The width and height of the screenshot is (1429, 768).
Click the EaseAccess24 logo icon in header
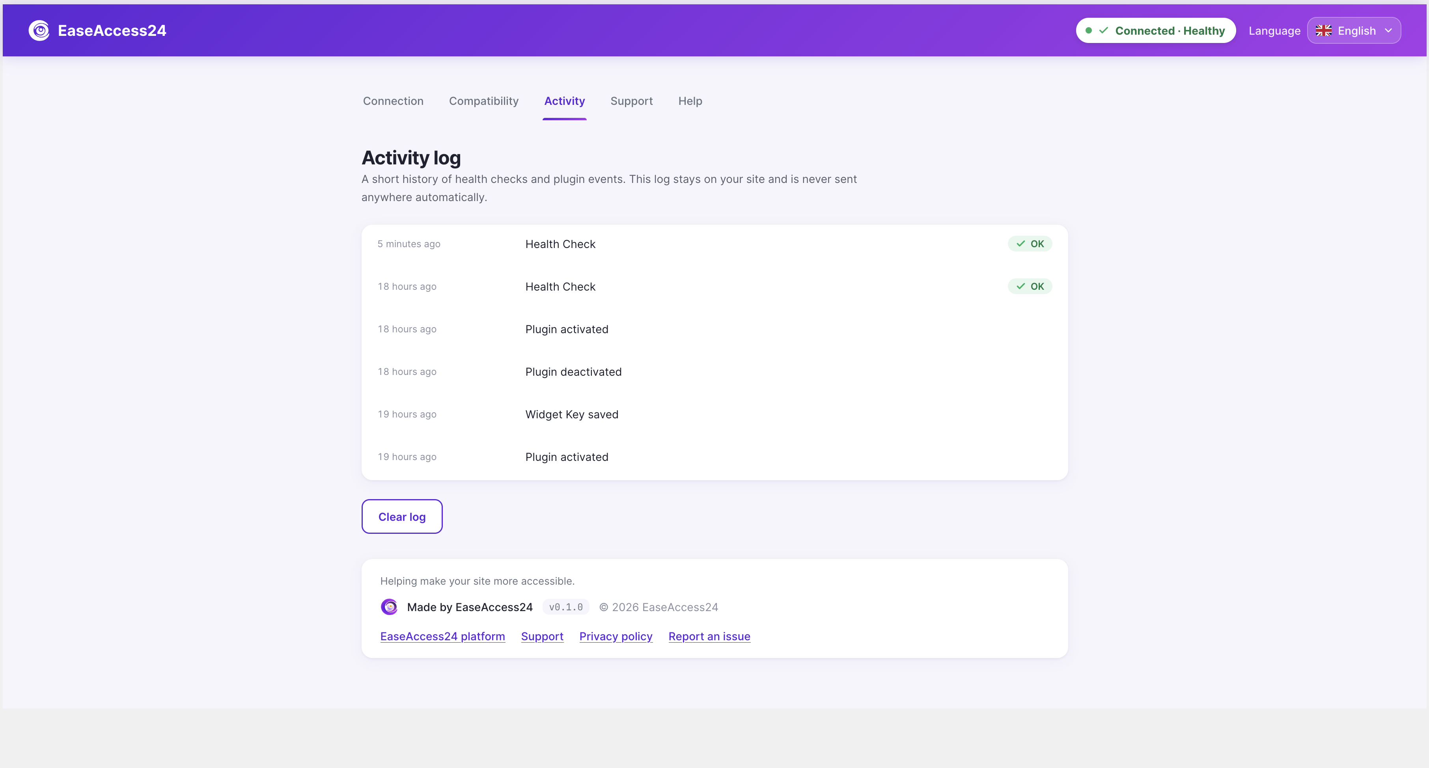pyautogui.click(x=39, y=30)
